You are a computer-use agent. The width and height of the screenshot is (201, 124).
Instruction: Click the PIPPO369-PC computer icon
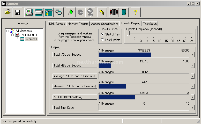(17, 35)
